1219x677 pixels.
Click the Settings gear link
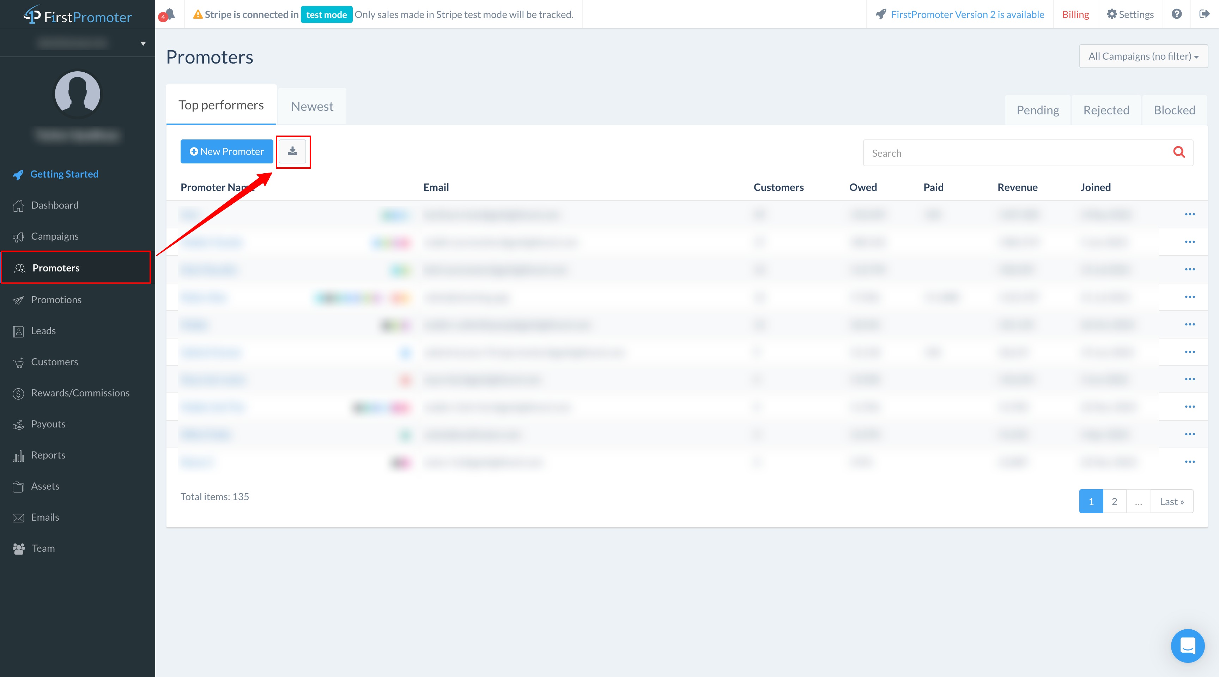[x=1130, y=14]
